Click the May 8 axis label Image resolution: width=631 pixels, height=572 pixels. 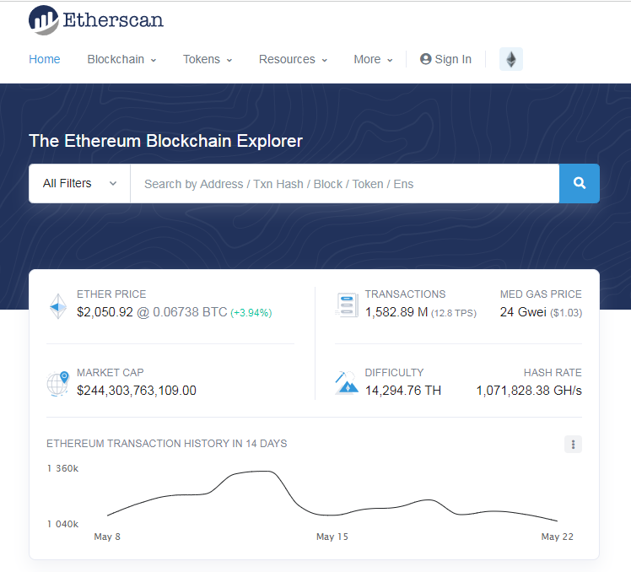pos(107,537)
